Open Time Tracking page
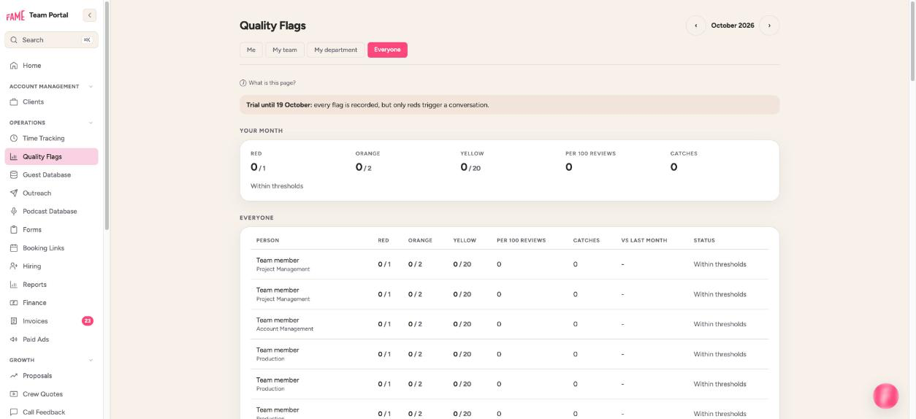This screenshot has width=916, height=419. tap(51, 139)
